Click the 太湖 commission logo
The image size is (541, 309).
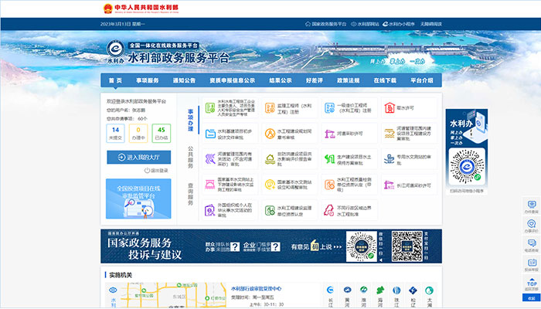(x=429, y=290)
